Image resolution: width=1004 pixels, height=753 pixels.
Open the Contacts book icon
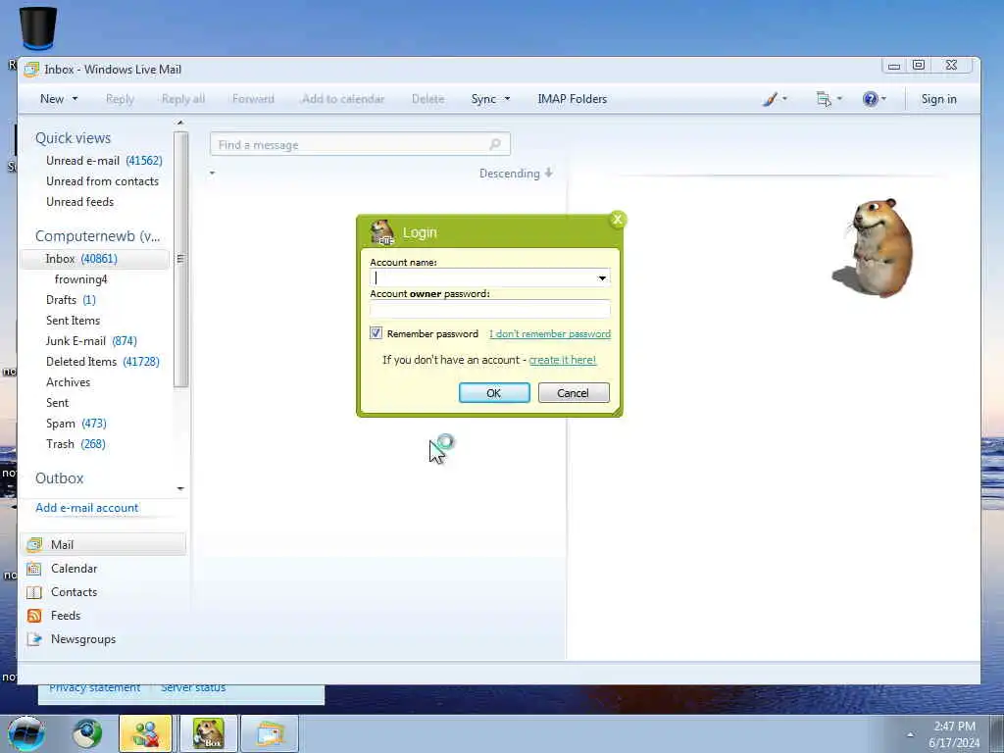point(34,592)
